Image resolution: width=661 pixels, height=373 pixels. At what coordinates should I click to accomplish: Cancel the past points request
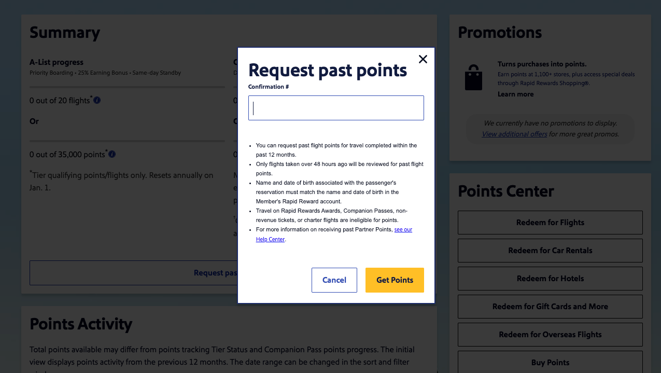(x=334, y=280)
